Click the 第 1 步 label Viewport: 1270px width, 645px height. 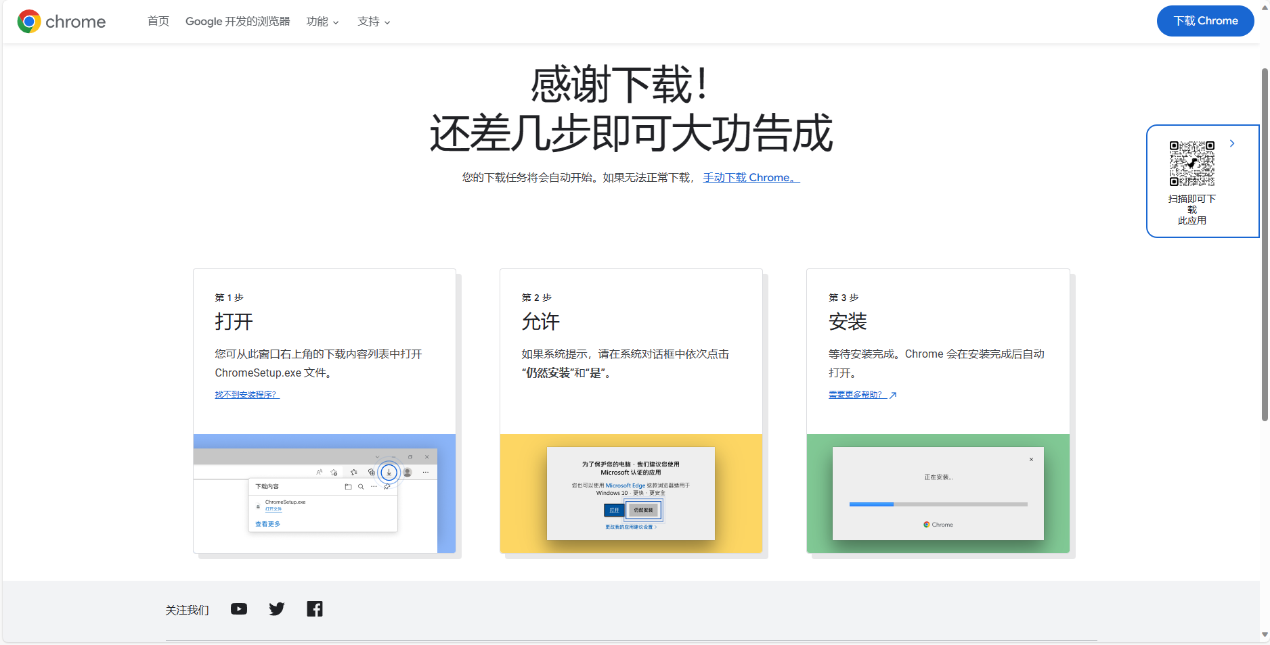point(229,297)
